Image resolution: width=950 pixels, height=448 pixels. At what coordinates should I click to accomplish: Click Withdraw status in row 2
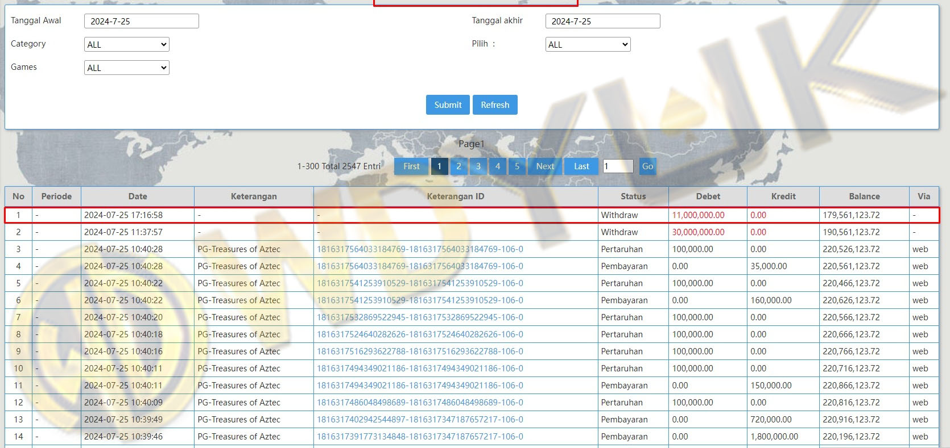click(x=619, y=232)
